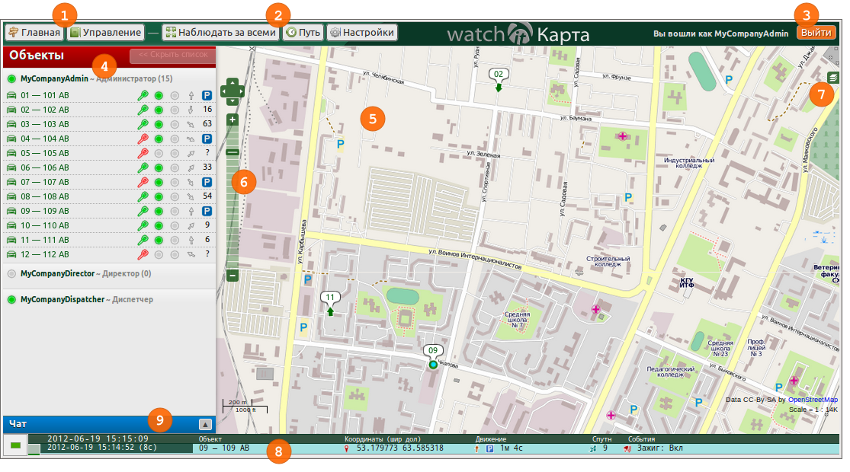Click the small gray box below the green indicator
This screenshot has width=850, height=472.
click(34, 449)
